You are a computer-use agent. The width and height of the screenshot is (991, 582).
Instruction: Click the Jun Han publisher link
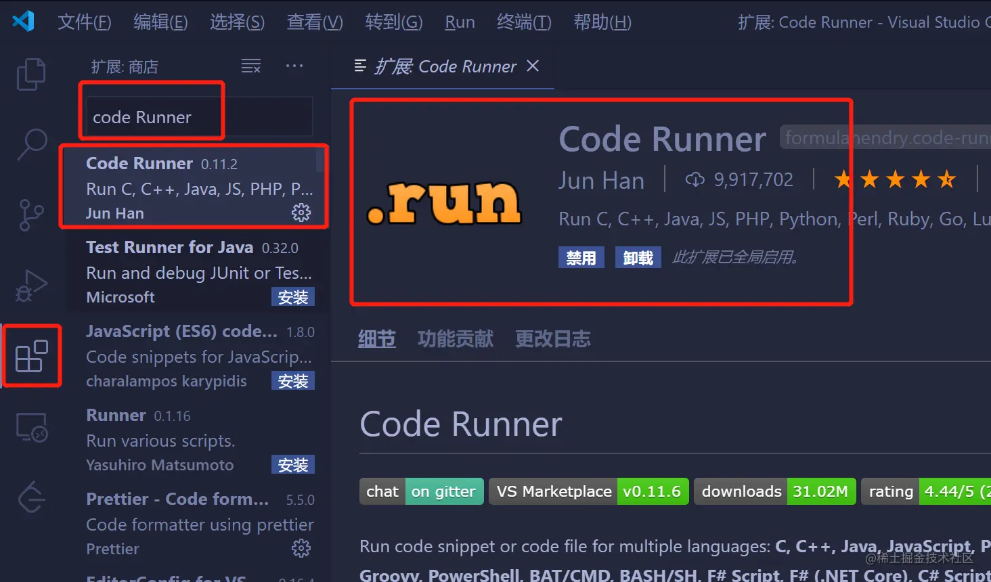[x=601, y=180]
